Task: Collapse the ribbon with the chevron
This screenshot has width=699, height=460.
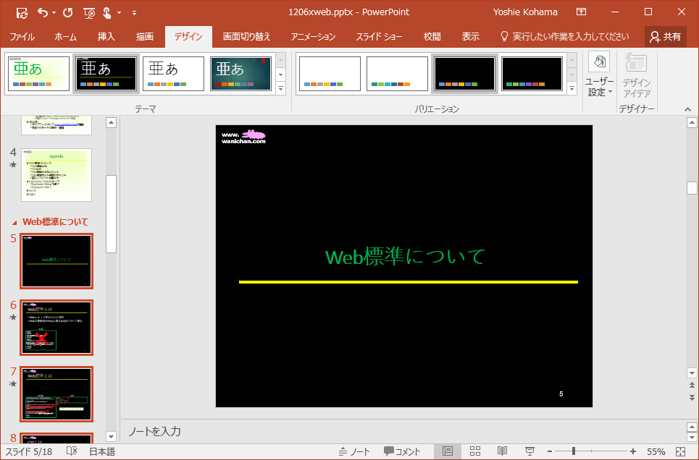Action: [687, 109]
